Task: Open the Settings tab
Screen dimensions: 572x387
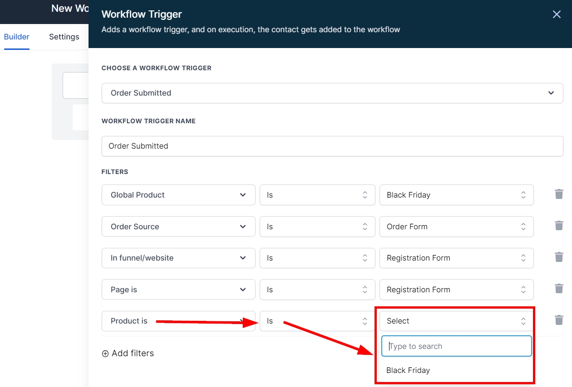Action: 64,37
